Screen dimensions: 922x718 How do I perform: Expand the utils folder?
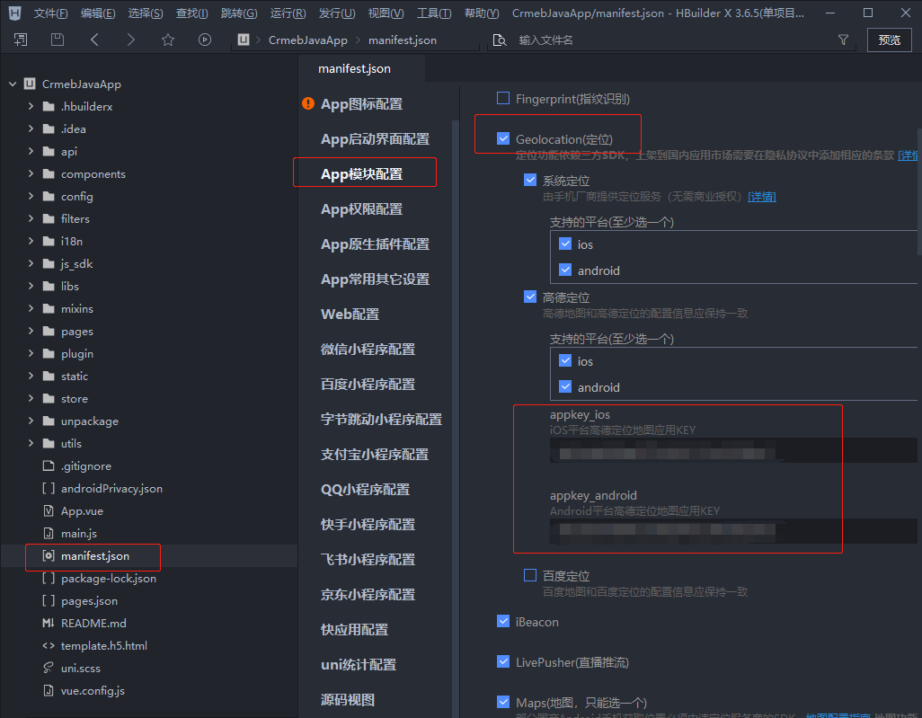[x=31, y=443]
